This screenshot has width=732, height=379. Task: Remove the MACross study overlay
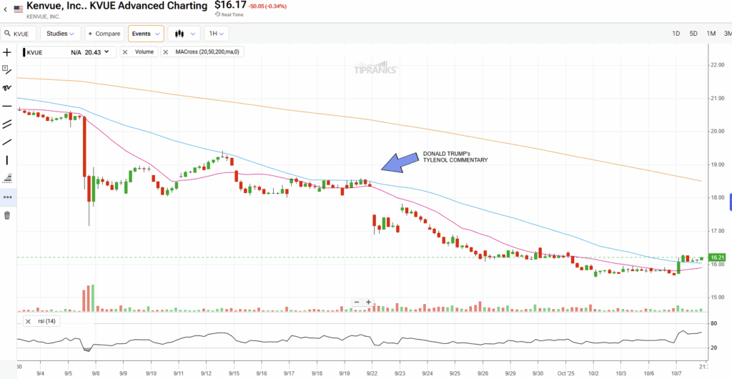(166, 51)
